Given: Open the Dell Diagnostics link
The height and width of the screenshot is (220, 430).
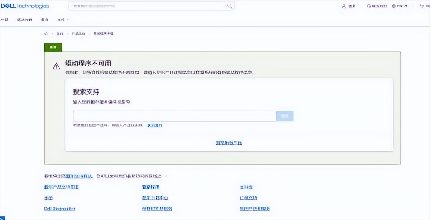Looking at the screenshot, I should coord(59,209).
